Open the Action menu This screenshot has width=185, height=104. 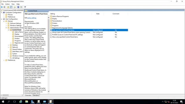tap(8, 4)
